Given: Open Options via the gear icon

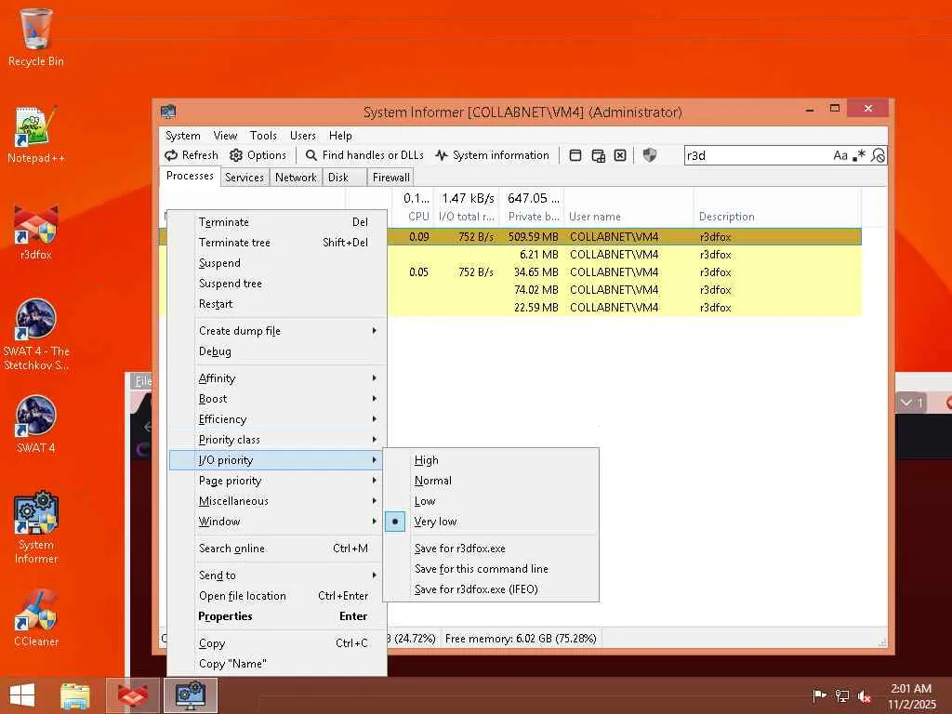Looking at the screenshot, I should click(258, 155).
